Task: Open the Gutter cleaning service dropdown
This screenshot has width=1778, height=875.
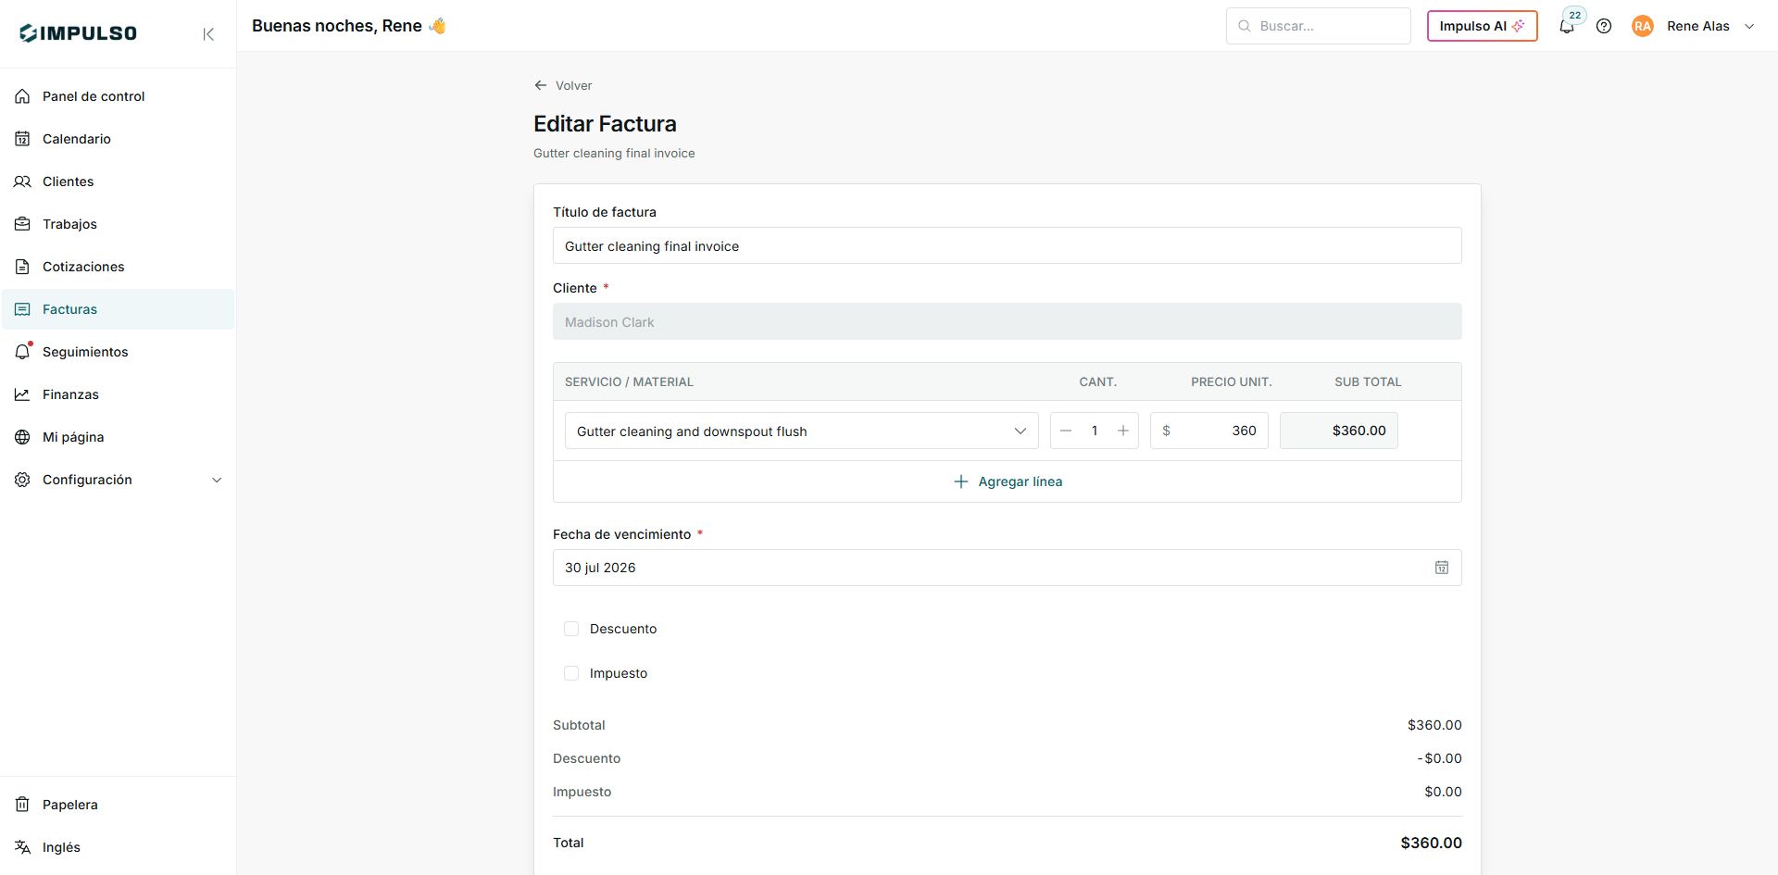Action: tap(801, 431)
